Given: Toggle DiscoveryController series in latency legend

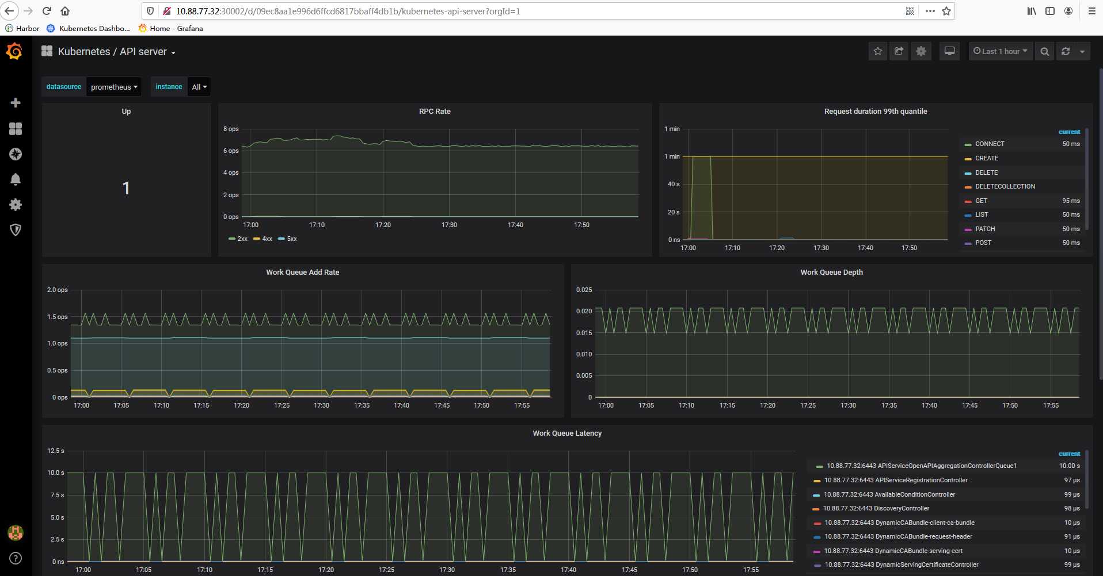Looking at the screenshot, I should 876,508.
